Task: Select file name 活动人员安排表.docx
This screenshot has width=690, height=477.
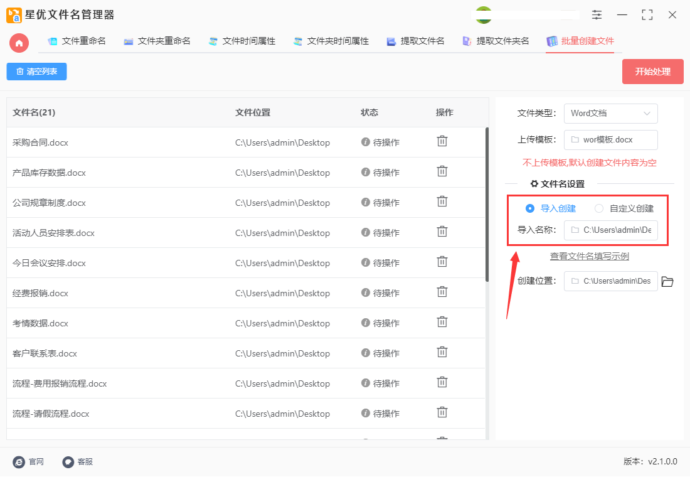Action: (x=54, y=233)
